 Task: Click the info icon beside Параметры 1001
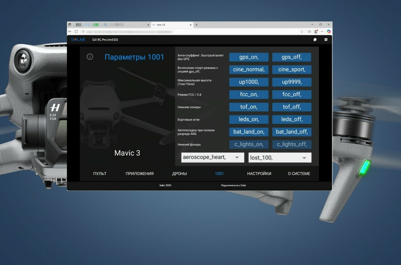point(90,57)
